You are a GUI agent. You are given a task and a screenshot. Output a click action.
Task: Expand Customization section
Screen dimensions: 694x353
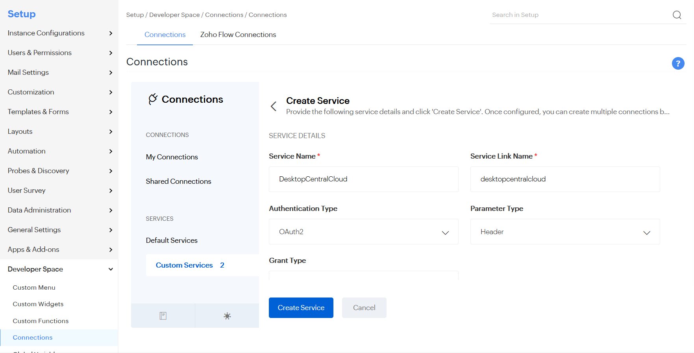[x=59, y=92]
